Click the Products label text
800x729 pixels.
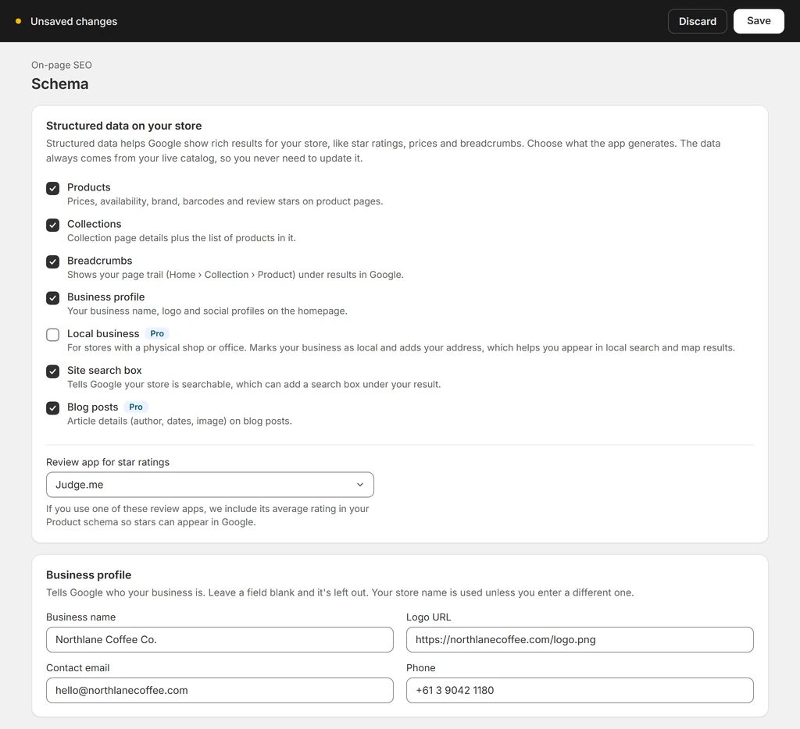89,187
